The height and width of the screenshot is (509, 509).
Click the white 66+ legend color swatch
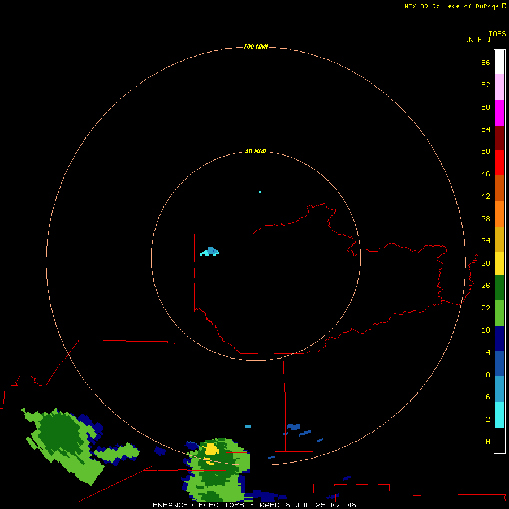tap(499, 62)
